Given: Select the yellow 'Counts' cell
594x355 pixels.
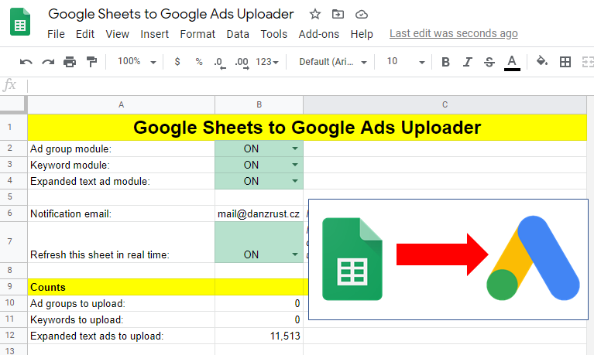Looking at the screenshot, I should click(122, 287).
